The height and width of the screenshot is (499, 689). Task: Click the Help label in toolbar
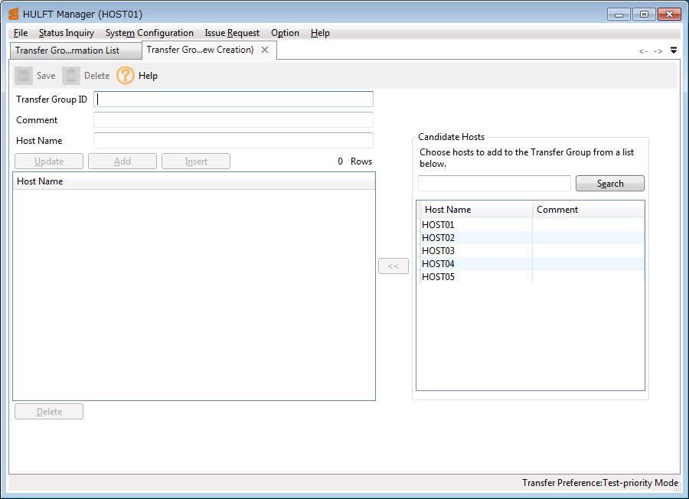148,76
